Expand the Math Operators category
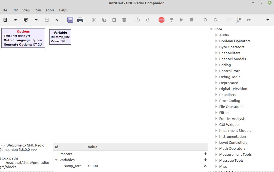Image resolution: width=274 pixels, height=172 pixels. click(216, 148)
